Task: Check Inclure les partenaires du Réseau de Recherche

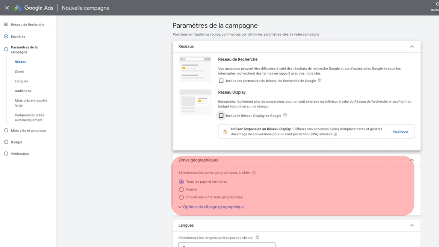Action: pos(221,81)
